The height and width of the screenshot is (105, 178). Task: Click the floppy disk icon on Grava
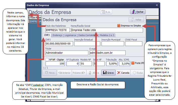coord(105,73)
